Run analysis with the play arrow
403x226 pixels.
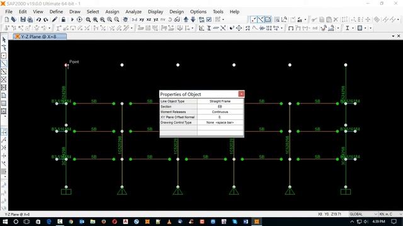click(x=72, y=19)
